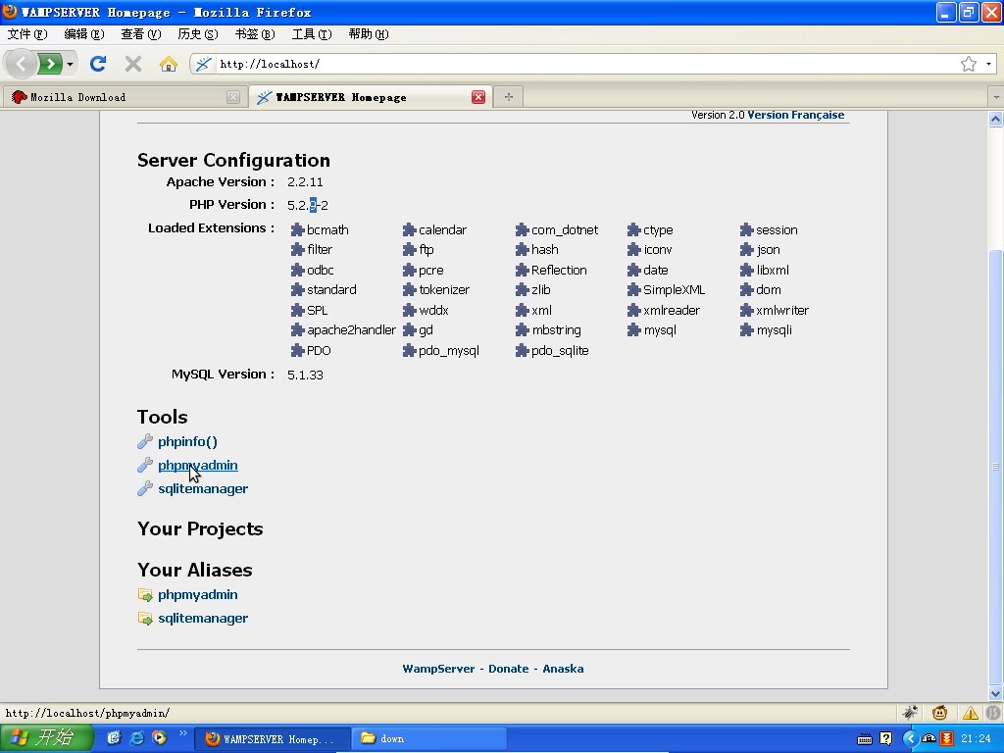Open the navigation history dropdown arrow
The height and width of the screenshot is (753, 1004).
pos(70,64)
